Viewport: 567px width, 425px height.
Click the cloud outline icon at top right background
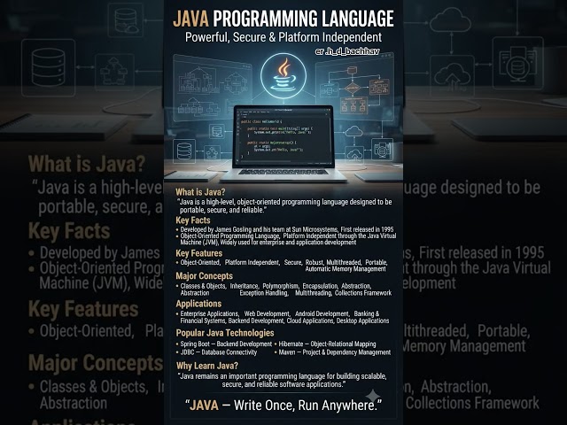pos(450,19)
